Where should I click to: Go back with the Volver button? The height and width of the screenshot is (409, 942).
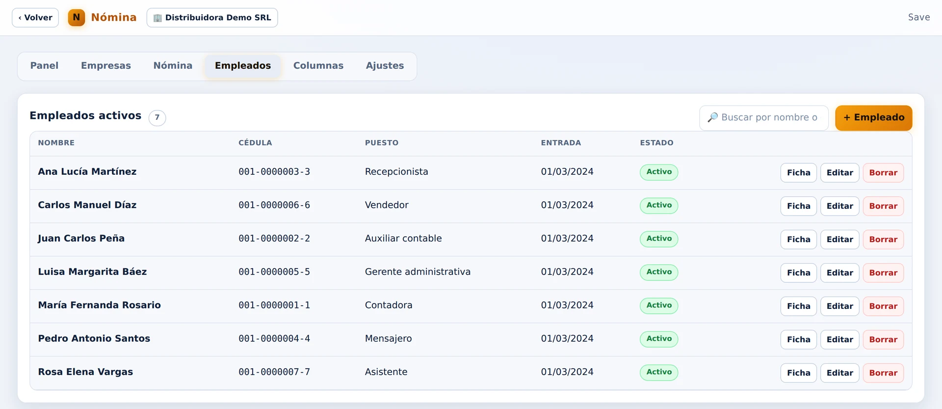coord(35,18)
